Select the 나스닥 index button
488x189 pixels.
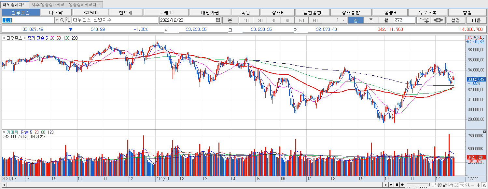coord(56,12)
